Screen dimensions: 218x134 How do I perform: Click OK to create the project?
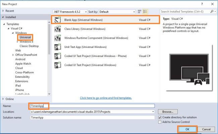click(187, 129)
